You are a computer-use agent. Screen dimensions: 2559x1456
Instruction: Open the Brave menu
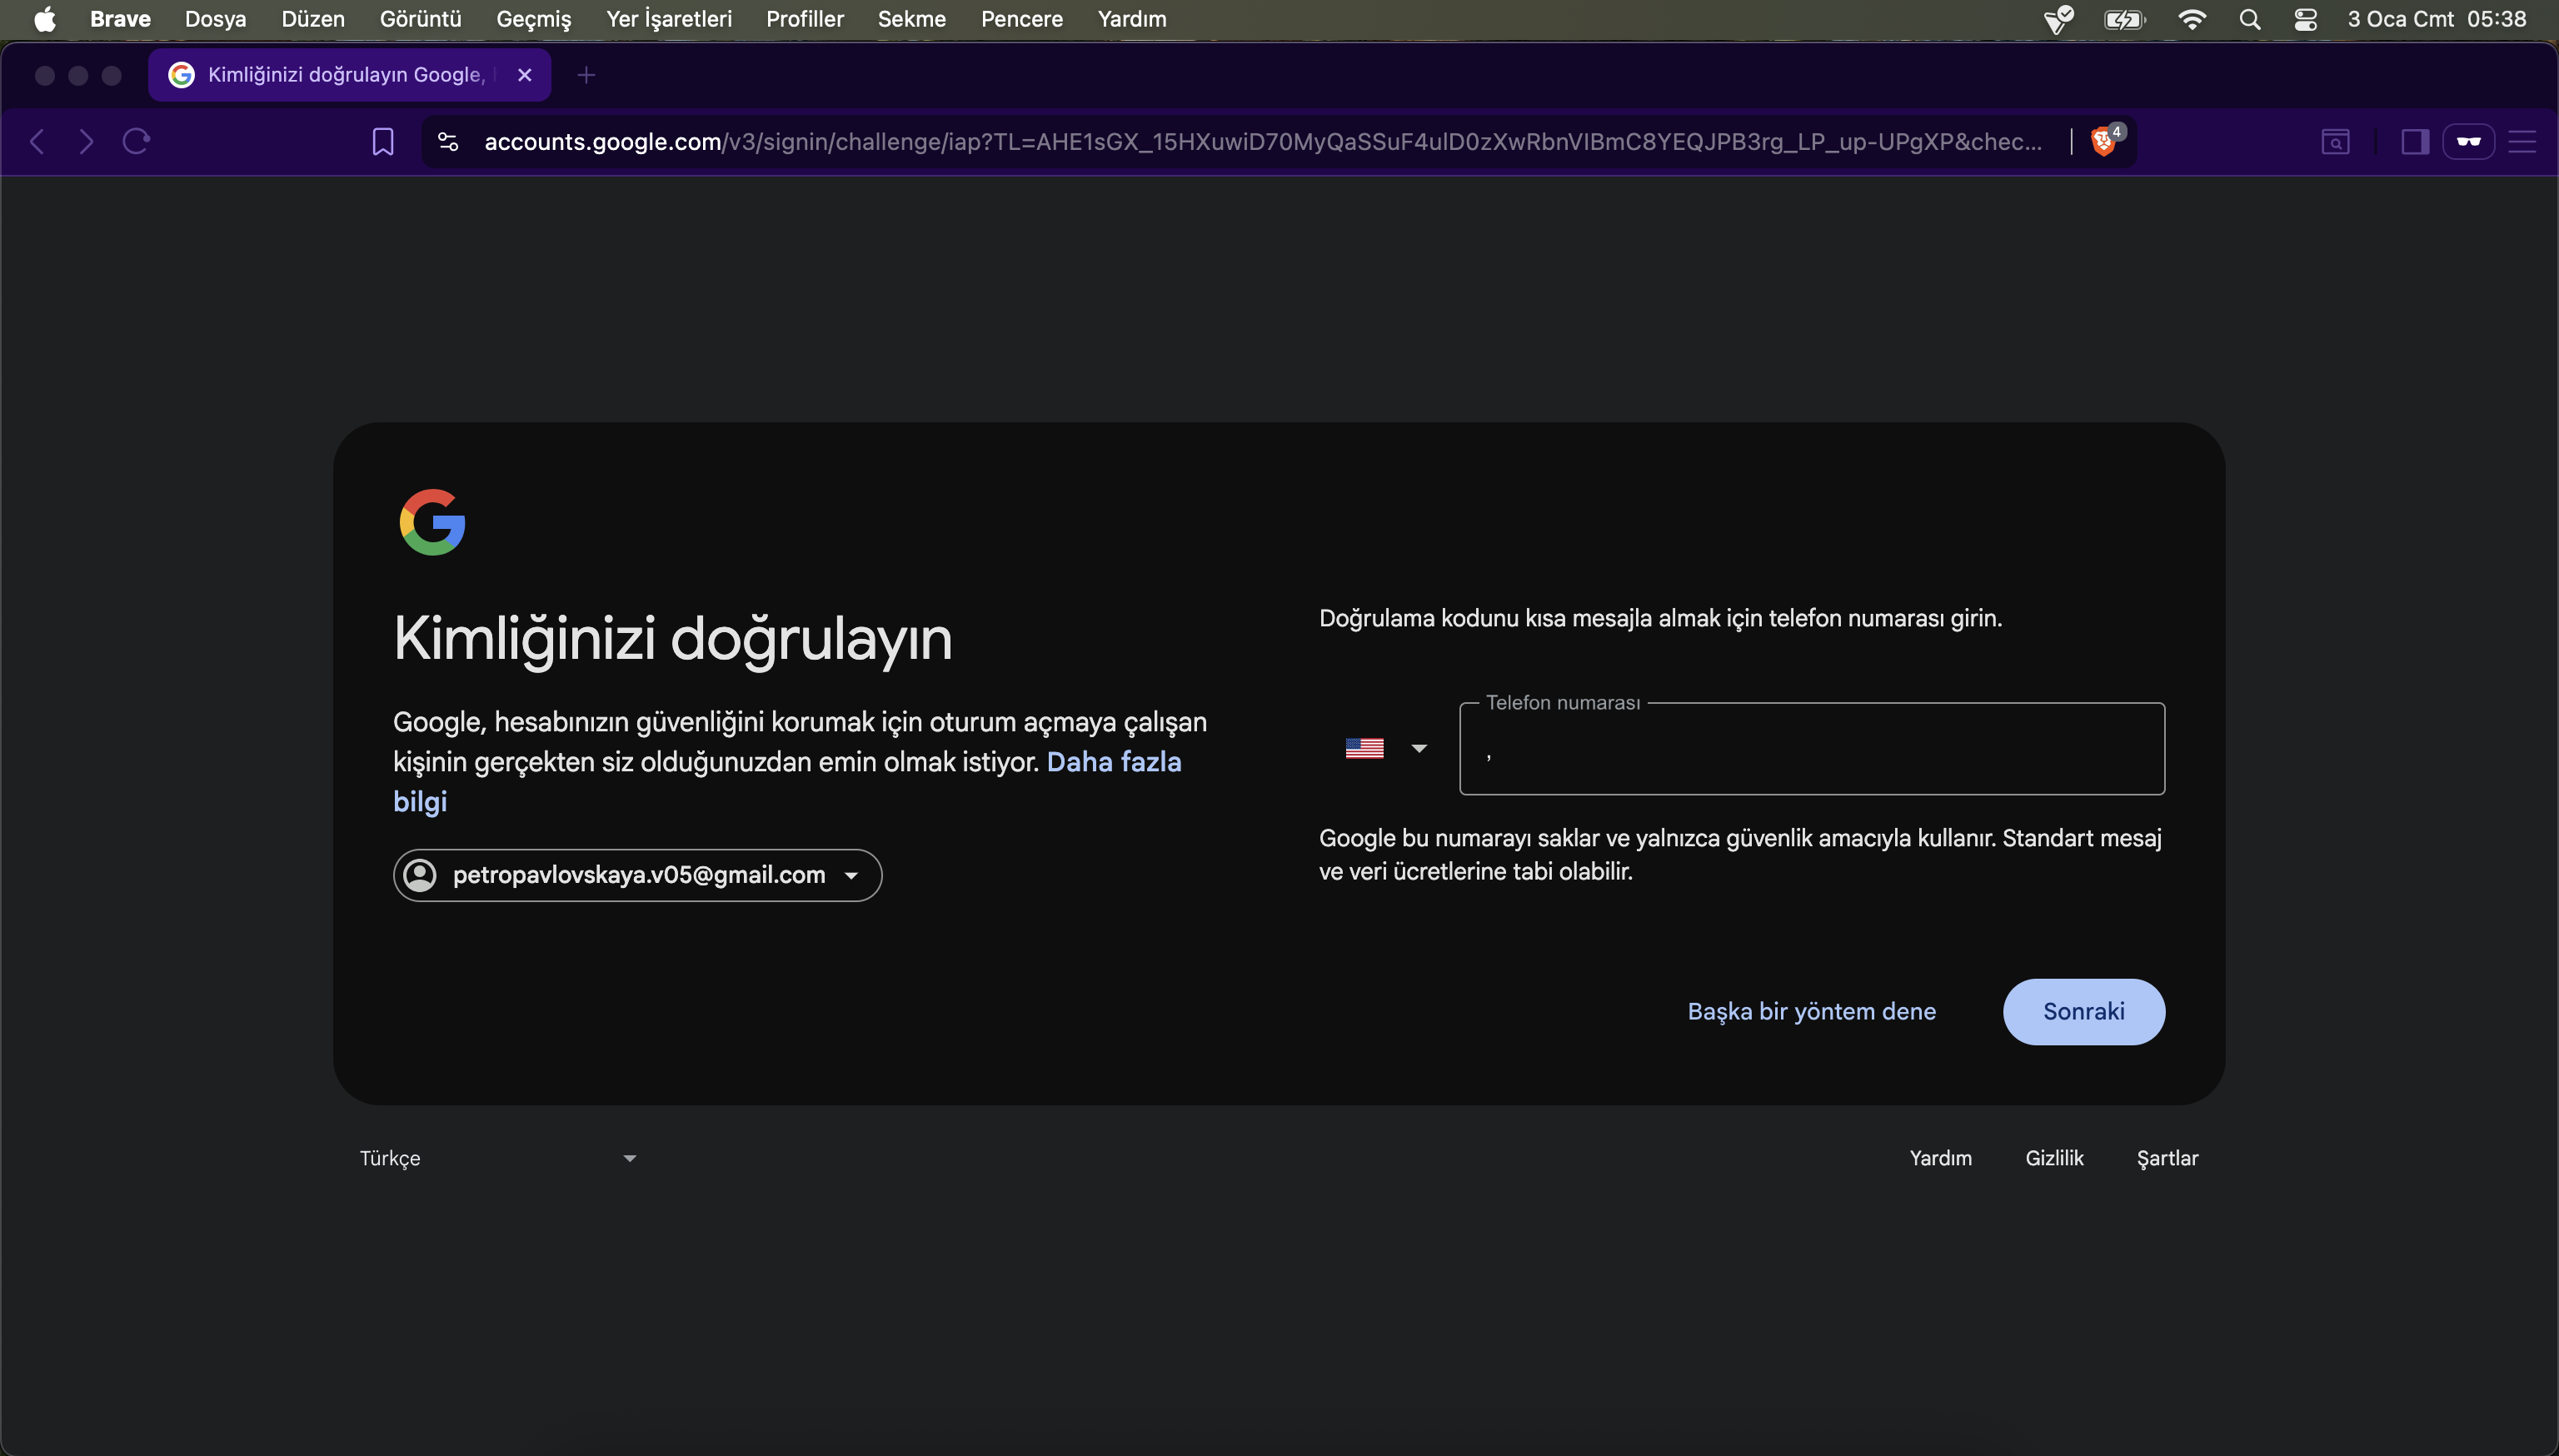tap(120, 19)
